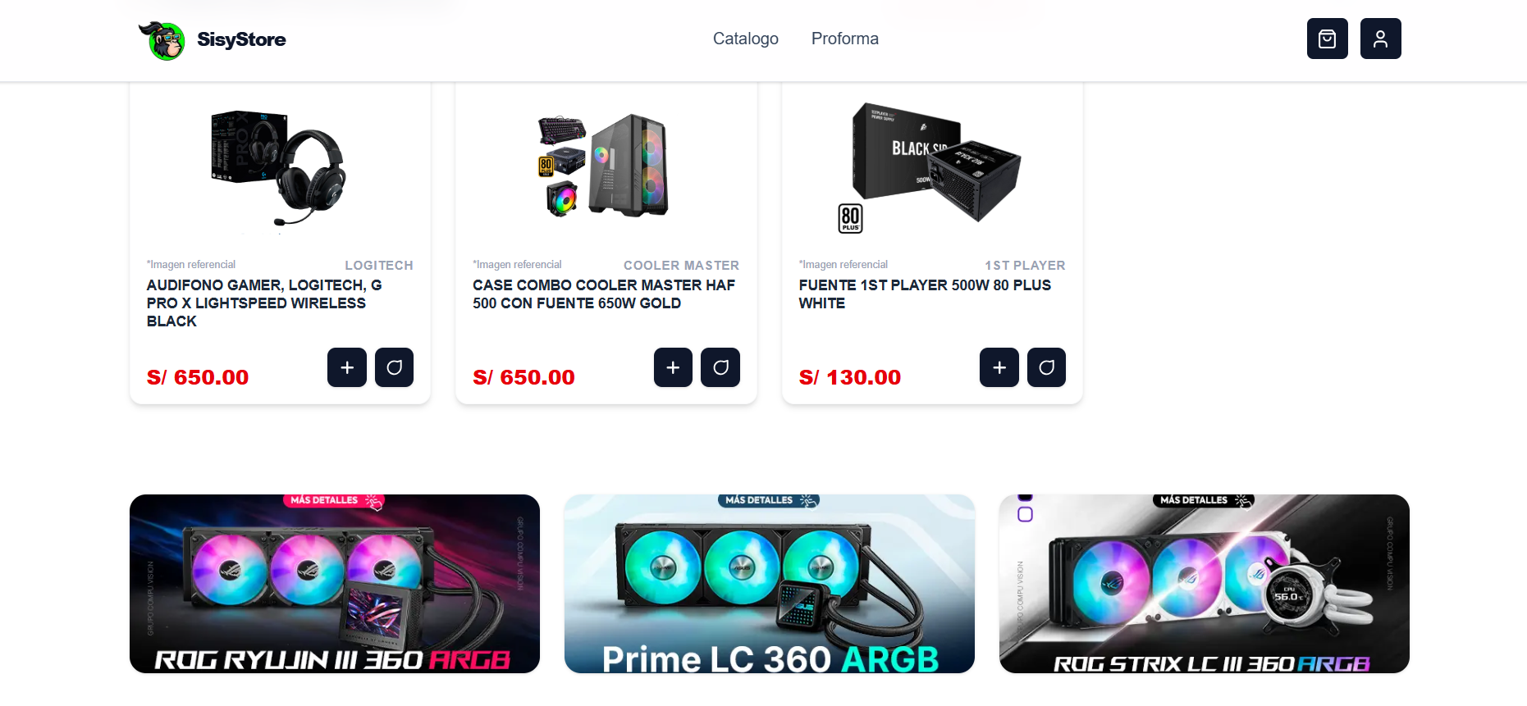Add Logitech G Pro X headset with plus
This screenshot has height=706, width=1527.
coord(347,367)
